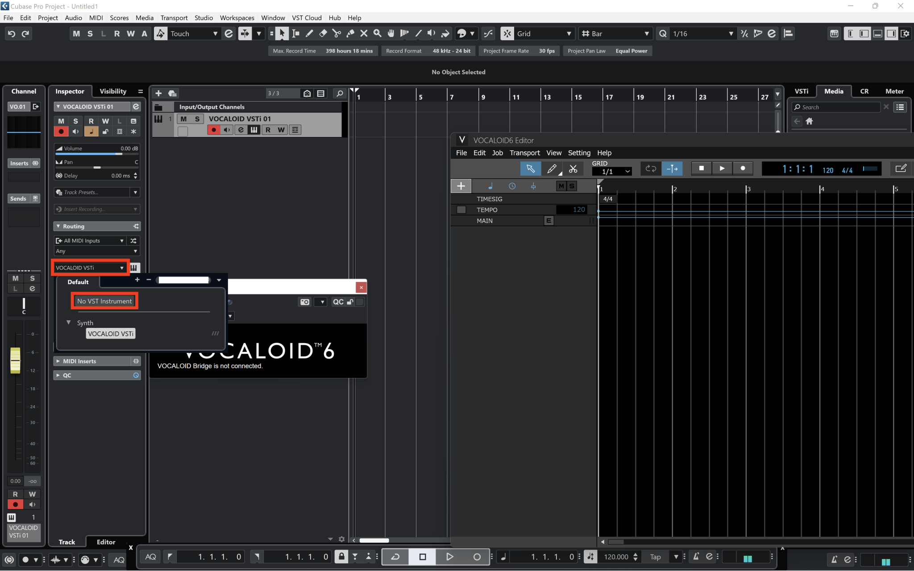The height and width of the screenshot is (571, 914).
Task: Pick the Zoom magnifier tool
Action: [x=377, y=33]
